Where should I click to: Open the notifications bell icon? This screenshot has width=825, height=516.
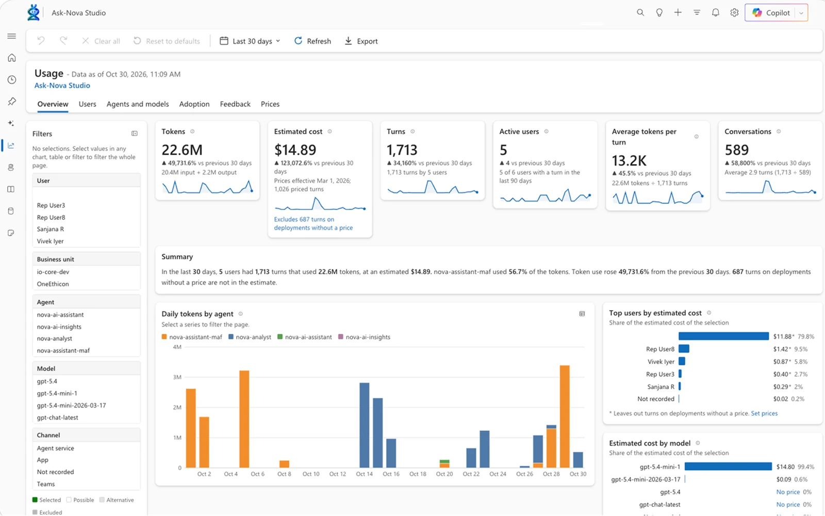pyautogui.click(x=716, y=12)
